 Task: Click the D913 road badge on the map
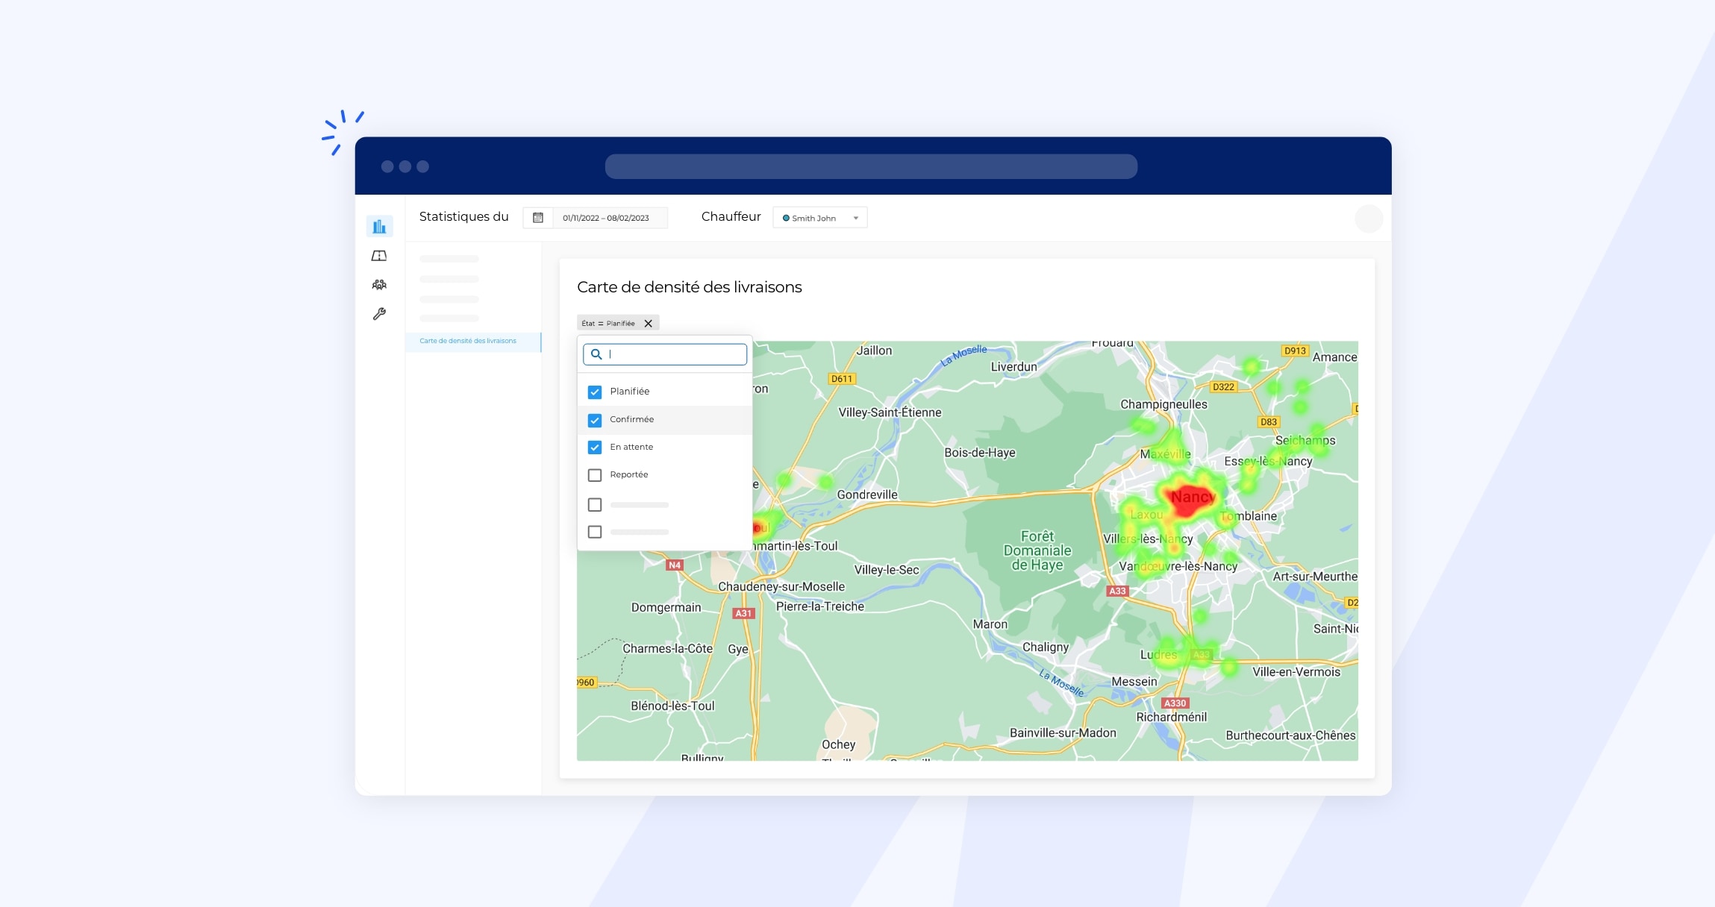1295,351
